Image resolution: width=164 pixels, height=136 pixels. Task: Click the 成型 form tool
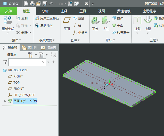click(147, 24)
